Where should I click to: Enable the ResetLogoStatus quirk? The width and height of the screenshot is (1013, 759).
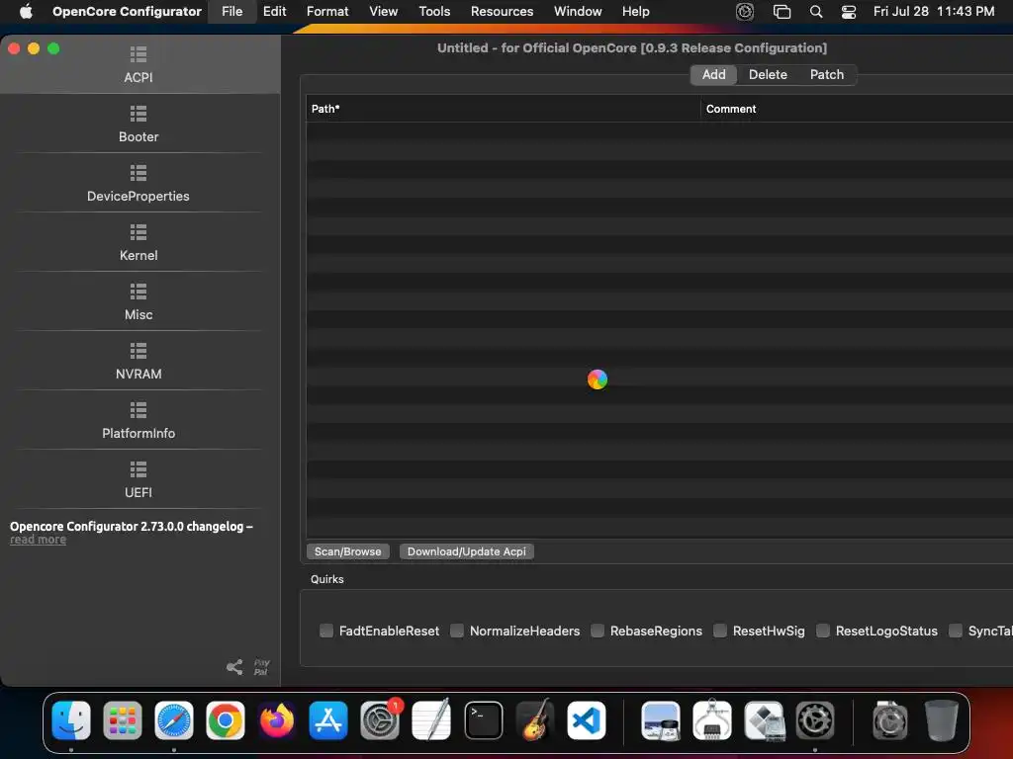tap(823, 631)
